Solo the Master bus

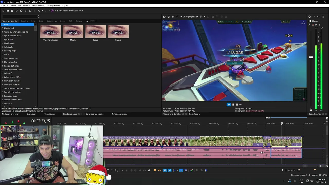pos(319,25)
